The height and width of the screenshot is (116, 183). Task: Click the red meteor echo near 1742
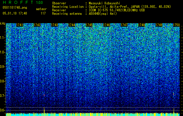click(x=44, y=95)
